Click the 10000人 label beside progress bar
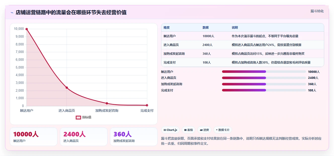This screenshot has width=334, height=156. [314, 72]
